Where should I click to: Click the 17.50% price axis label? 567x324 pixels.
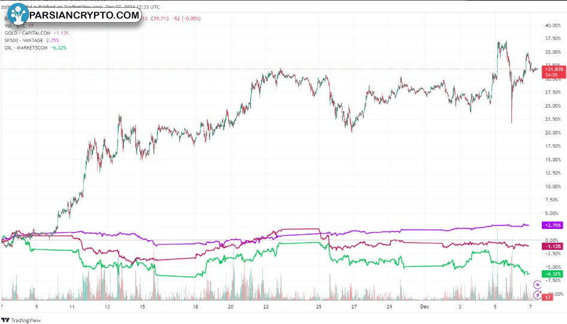[553, 146]
